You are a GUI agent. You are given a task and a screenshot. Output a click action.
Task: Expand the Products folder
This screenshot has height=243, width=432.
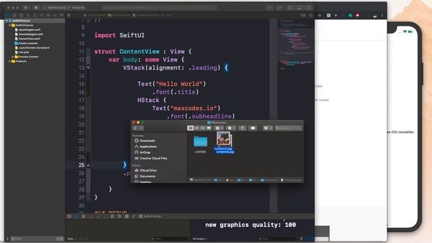10,61
